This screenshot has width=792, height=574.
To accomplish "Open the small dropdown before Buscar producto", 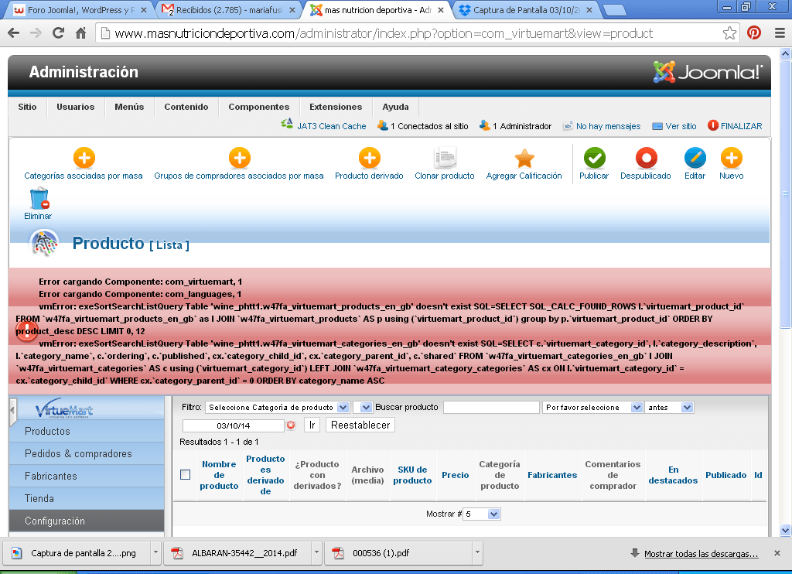I will click(x=363, y=407).
